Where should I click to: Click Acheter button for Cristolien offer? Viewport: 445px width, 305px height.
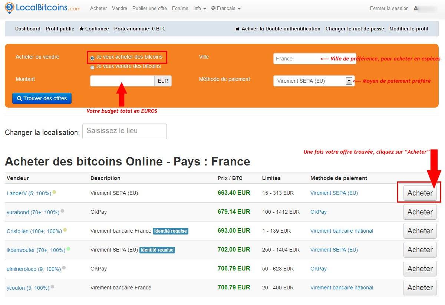pyautogui.click(x=420, y=231)
